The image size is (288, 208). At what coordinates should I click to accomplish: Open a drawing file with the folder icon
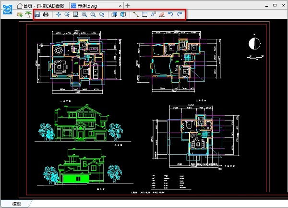[20, 14]
